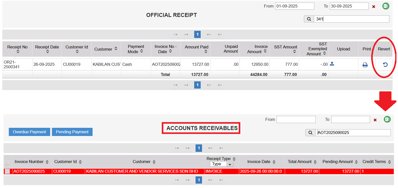Click the search magnifier in Official Receipt
Image resolution: width=398 pixels, height=188 pixels.
(x=309, y=19)
